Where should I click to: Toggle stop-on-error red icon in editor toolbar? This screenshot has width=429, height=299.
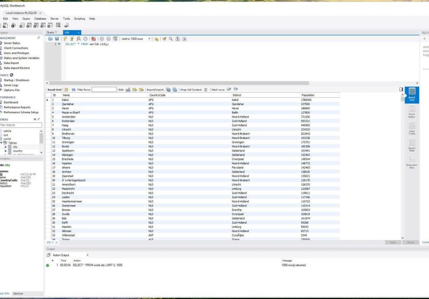pyautogui.click(x=94, y=39)
